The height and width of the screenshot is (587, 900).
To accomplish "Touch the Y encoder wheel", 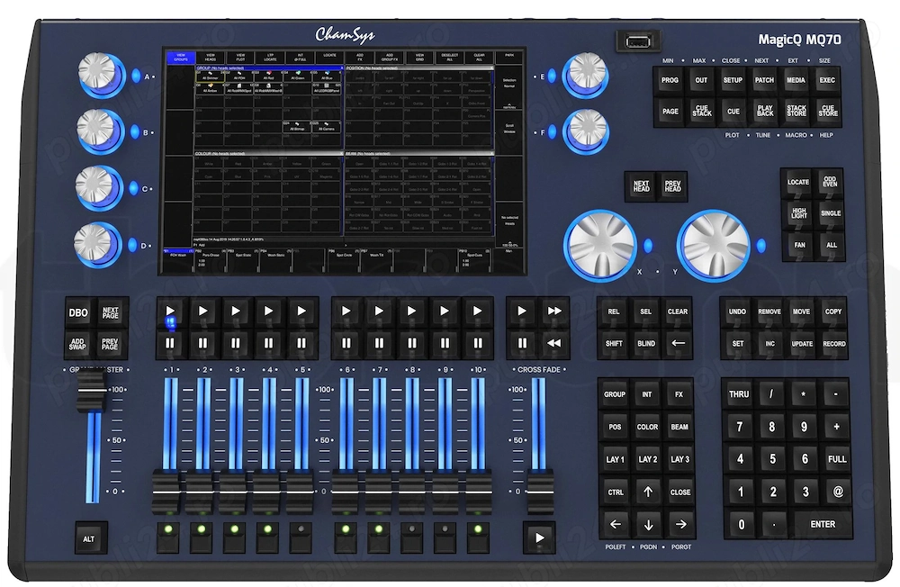I will [714, 245].
